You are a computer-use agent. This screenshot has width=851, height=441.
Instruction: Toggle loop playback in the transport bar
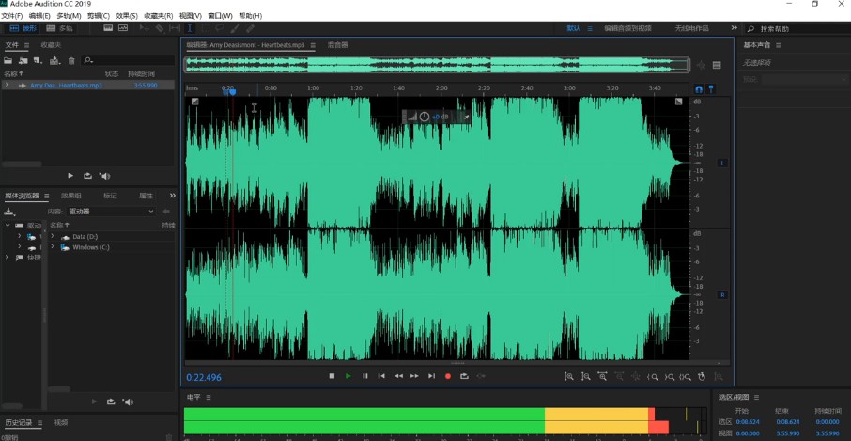464,376
